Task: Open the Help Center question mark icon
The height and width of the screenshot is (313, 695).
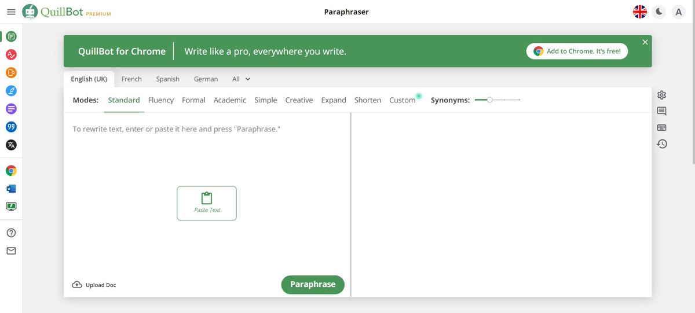Action: [11, 233]
